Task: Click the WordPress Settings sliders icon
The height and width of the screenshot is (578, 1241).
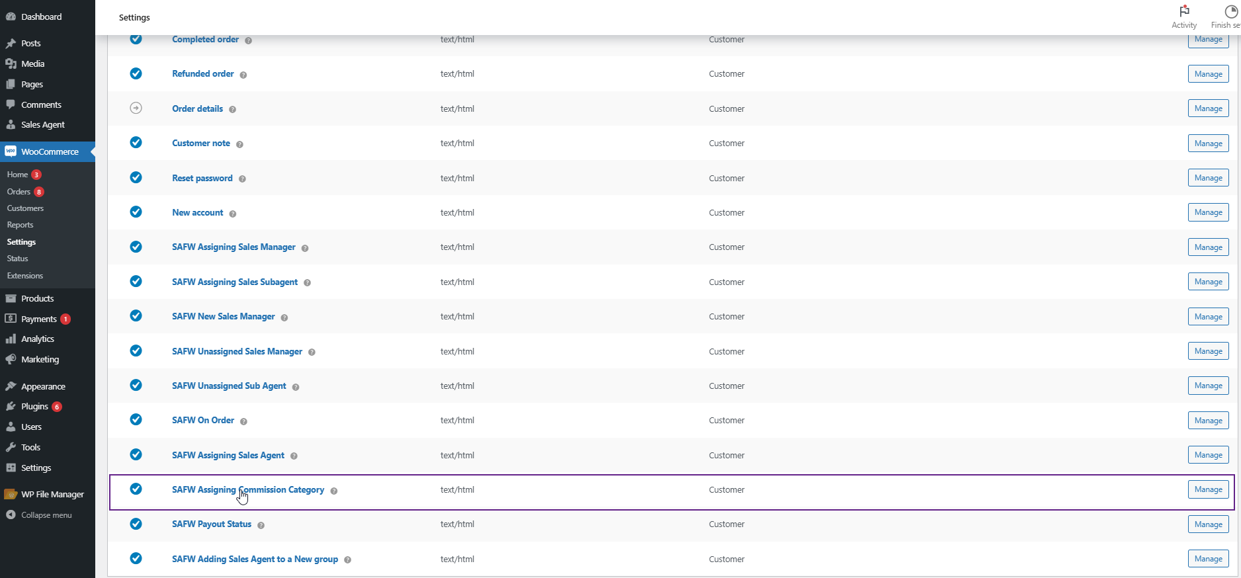Action: click(11, 468)
